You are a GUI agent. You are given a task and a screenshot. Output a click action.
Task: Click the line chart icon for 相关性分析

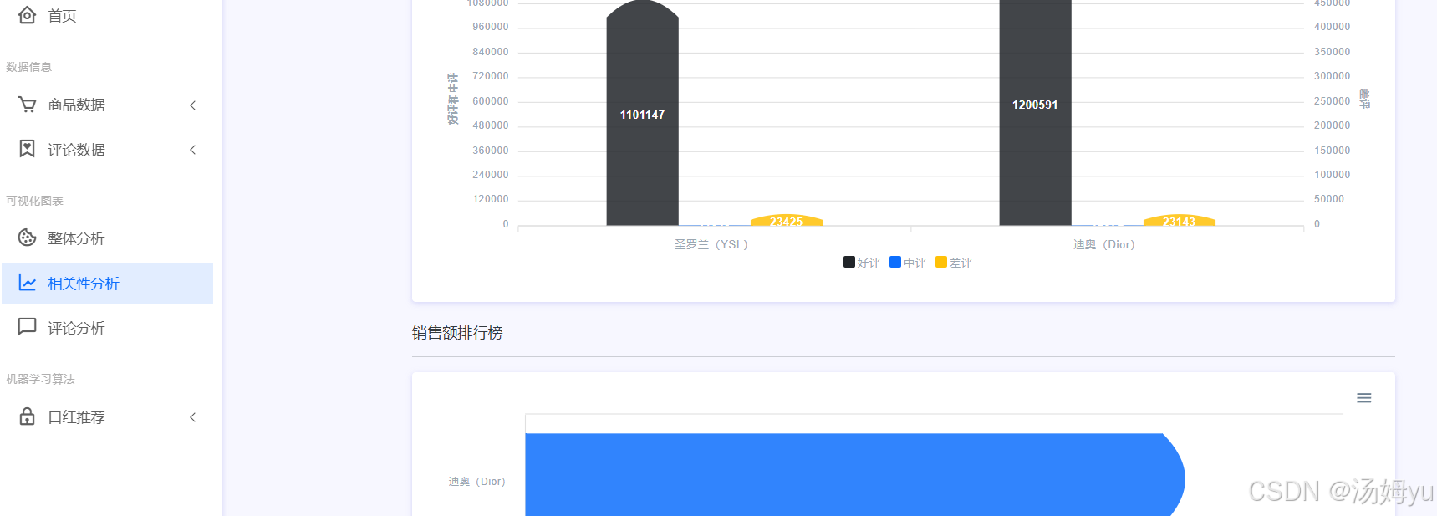point(27,283)
